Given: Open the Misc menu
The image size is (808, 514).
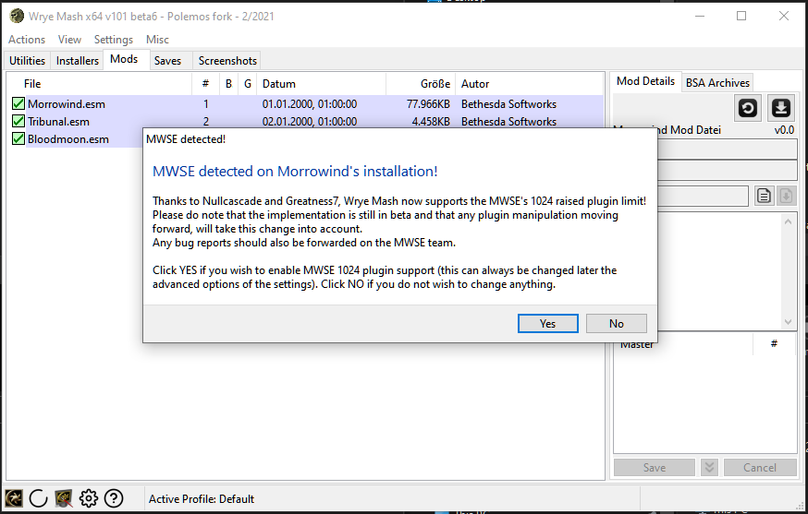Looking at the screenshot, I should 157,40.
